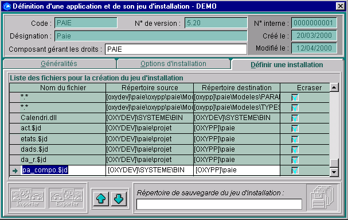
Task: Click destination cell of etats.$jd row
Action: click(237, 139)
